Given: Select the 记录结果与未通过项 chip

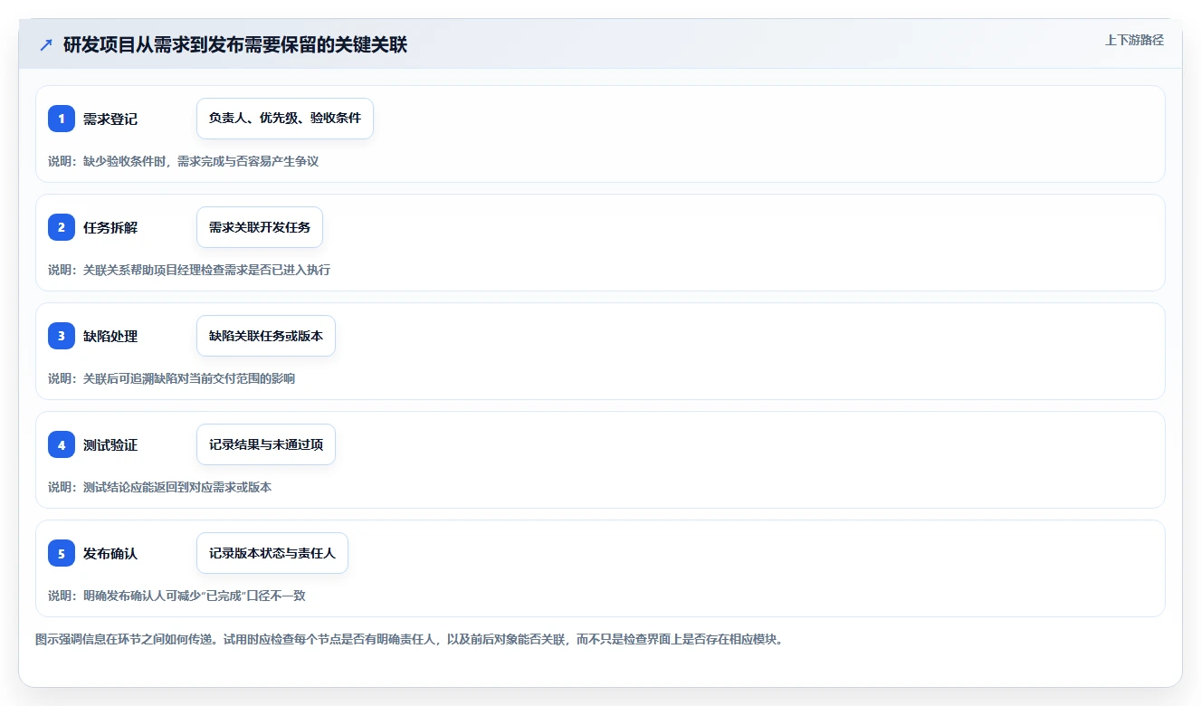Looking at the screenshot, I should point(266,444).
